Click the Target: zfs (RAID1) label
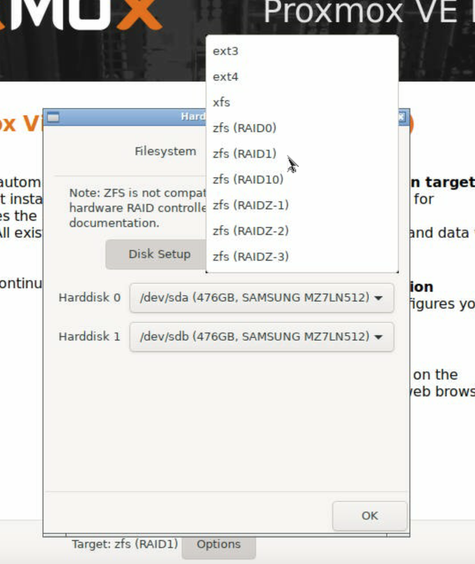The height and width of the screenshot is (564, 475). pyautogui.click(x=125, y=544)
